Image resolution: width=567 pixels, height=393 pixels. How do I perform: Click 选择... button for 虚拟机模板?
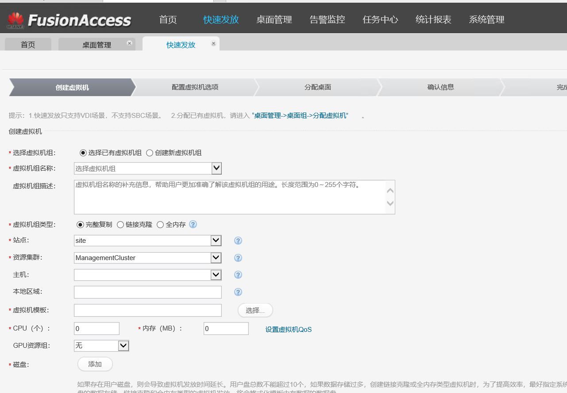coord(255,311)
